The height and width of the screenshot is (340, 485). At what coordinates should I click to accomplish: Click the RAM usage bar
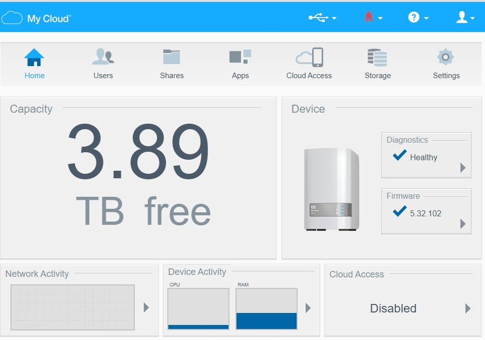pyautogui.click(x=266, y=309)
